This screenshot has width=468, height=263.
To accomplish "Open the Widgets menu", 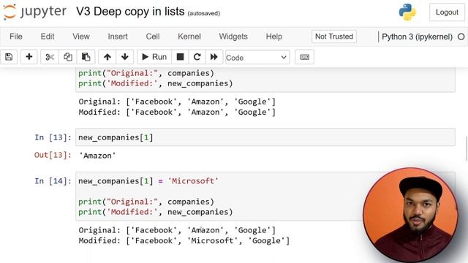I will point(233,37).
